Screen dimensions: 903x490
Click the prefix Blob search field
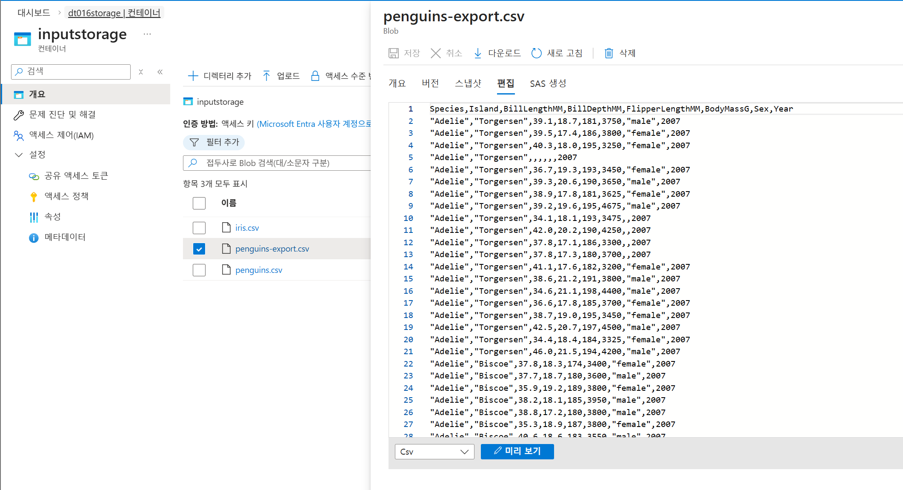pyautogui.click(x=281, y=163)
